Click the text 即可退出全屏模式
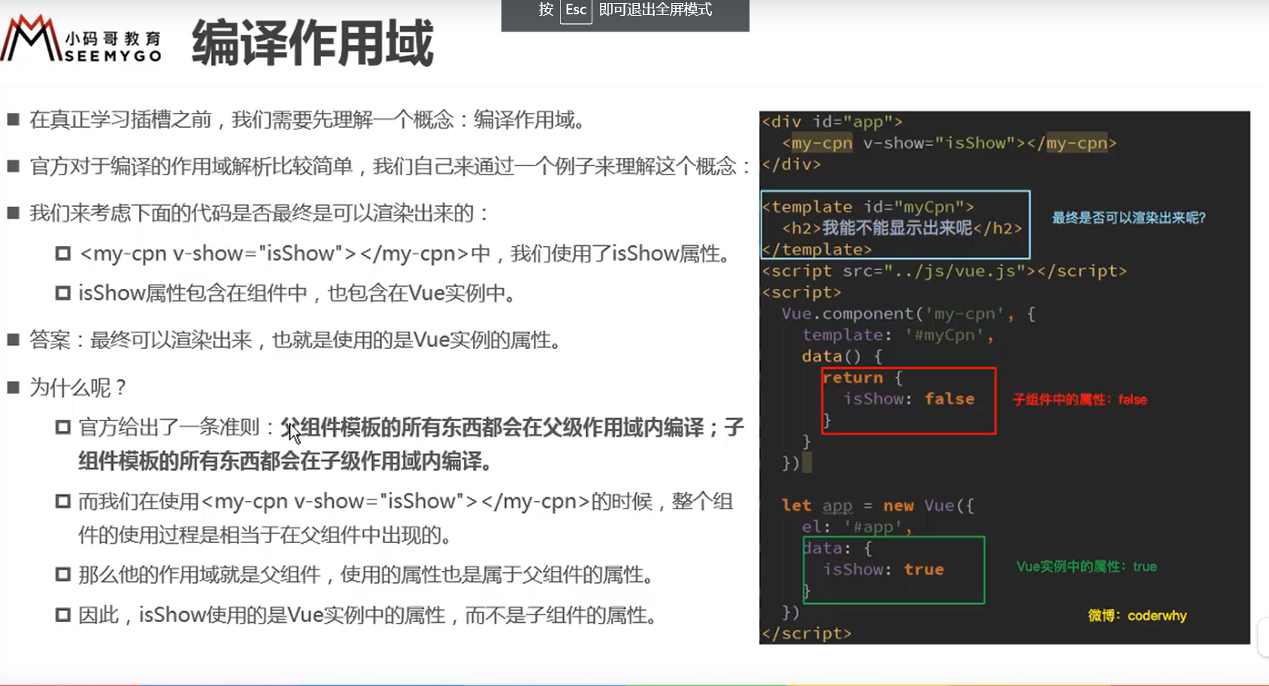 click(656, 10)
